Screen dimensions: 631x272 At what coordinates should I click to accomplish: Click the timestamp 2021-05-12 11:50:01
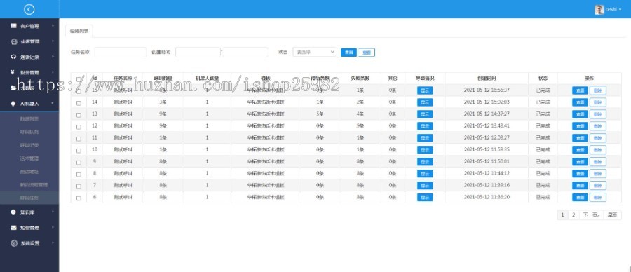(x=487, y=161)
